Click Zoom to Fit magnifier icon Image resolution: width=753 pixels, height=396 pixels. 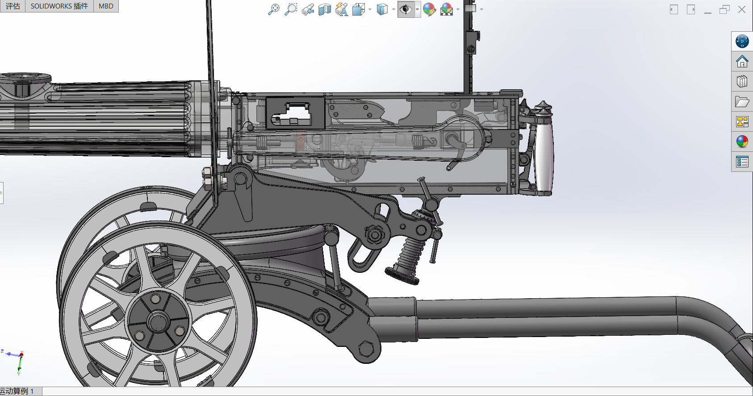(x=273, y=9)
